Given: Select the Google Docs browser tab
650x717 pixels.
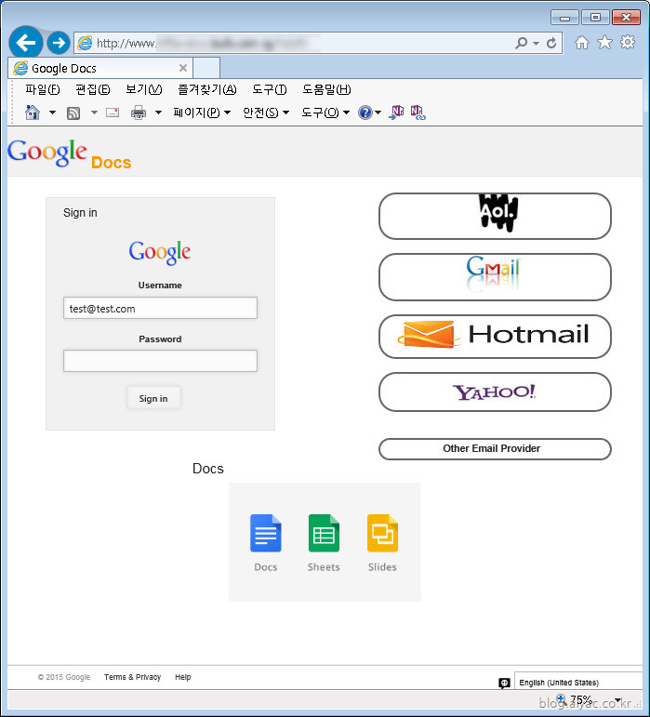Looking at the screenshot, I should click(100, 68).
